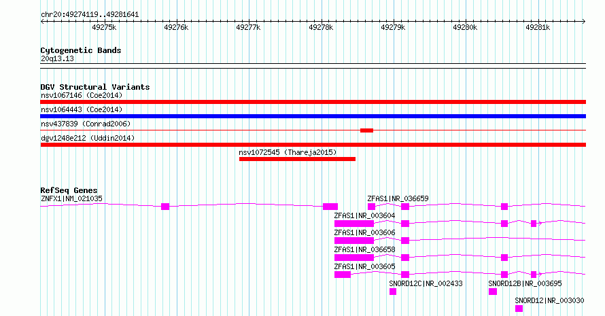This screenshot has height=316, width=605.
Task: Open the nsv1064443 (Coe2014) variant label
Action: pyautogui.click(x=82, y=109)
